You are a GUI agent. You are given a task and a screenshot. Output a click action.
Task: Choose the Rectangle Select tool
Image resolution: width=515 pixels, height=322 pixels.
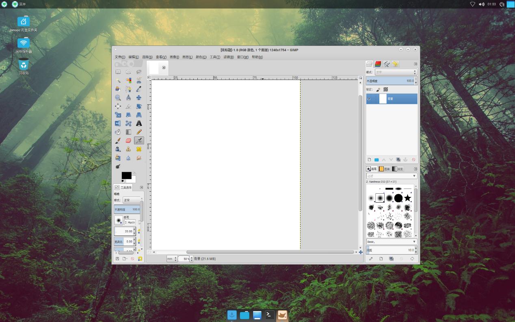pos(118,72)
